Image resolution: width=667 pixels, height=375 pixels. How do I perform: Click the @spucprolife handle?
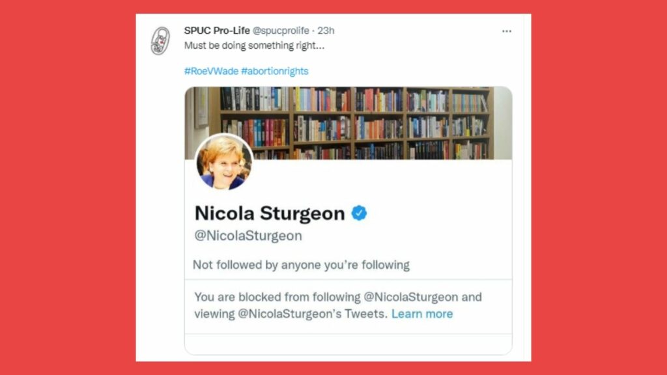pyautogui.click(x=281, y=31)
